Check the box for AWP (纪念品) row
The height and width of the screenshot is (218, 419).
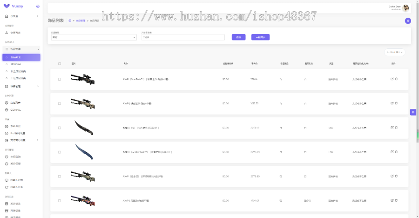(x=59, y=177)
